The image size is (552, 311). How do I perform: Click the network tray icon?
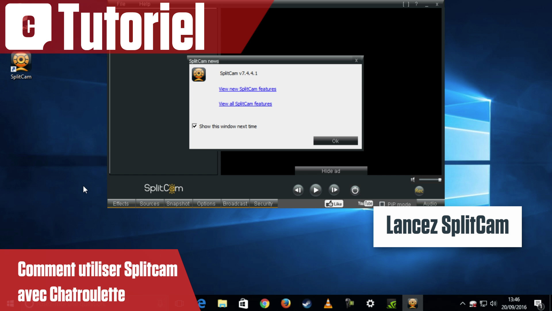[483, 304]
